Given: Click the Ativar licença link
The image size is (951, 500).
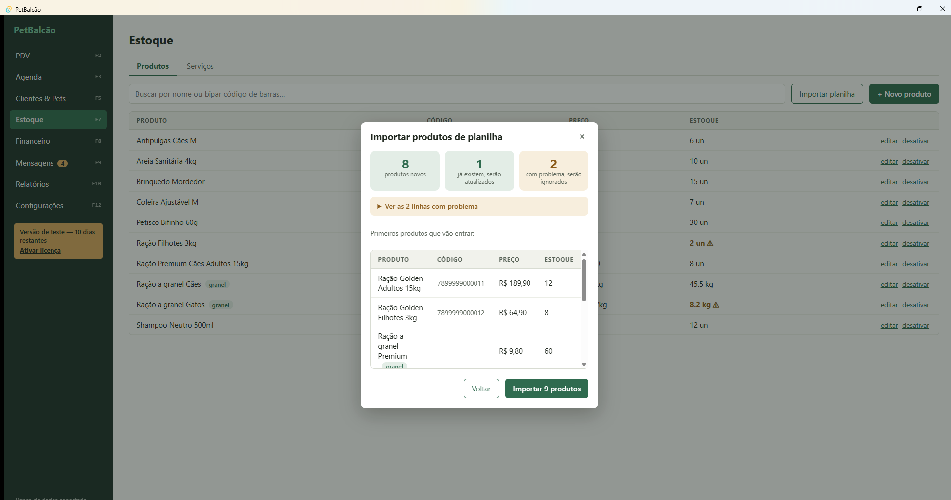Looking at the screenshot, I should click(40, 250).
